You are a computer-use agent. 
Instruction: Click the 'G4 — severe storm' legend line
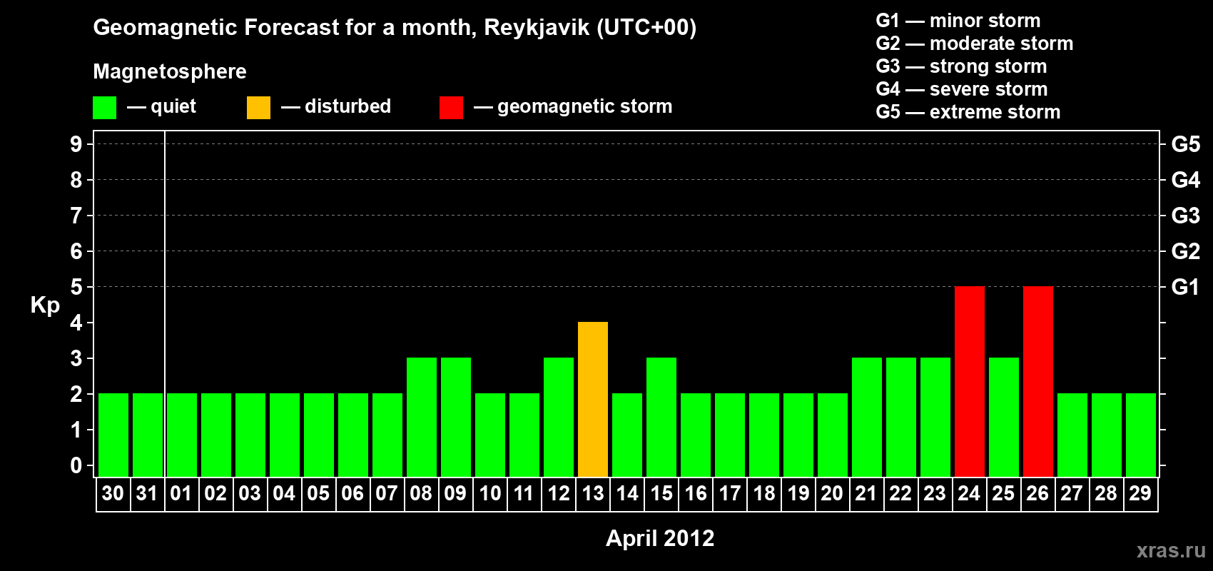pos(962,89)
